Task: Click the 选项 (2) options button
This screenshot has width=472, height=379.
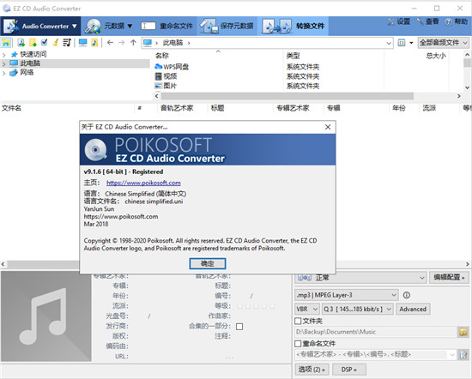Action: (312, 370)
